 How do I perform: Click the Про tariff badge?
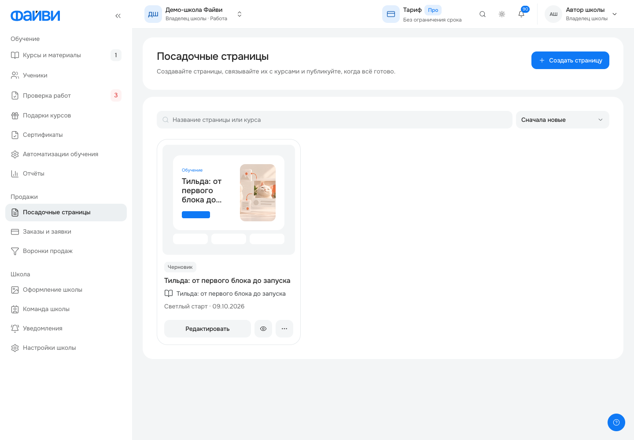point(433,10)
